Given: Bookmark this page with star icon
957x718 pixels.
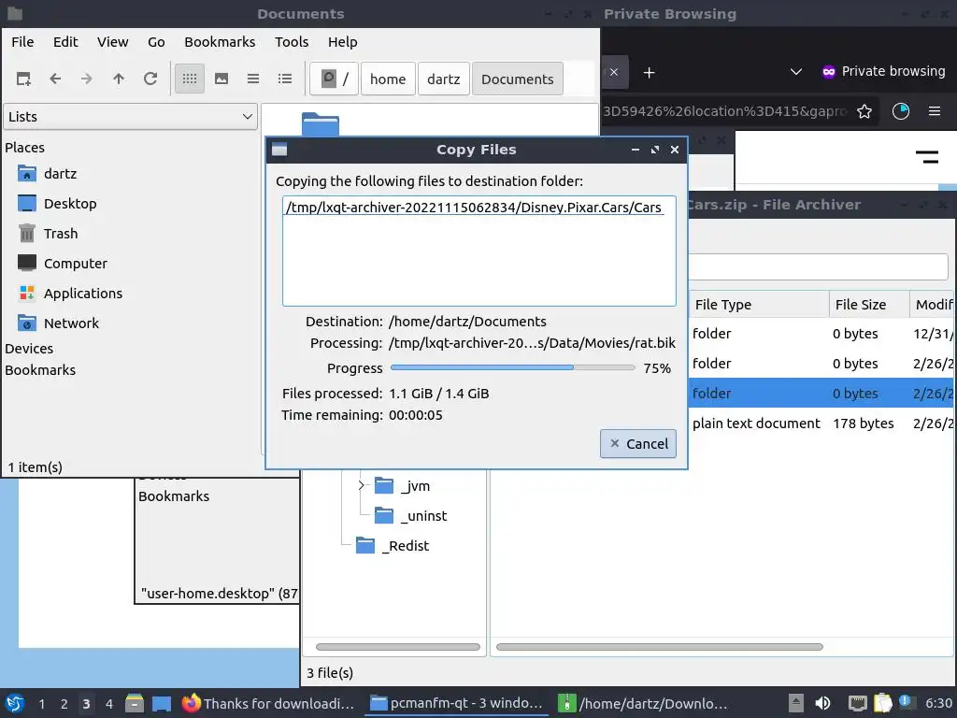Looking at the screenshot, I should coord(864,111).
